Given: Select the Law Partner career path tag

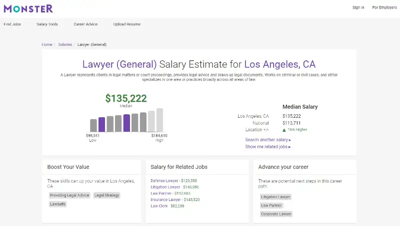Looking at the screenshot, I should pyautogui.click(x=271, y=206).
